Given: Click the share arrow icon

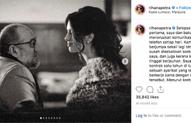Looking at the screenshot, I should pos(161,89).
